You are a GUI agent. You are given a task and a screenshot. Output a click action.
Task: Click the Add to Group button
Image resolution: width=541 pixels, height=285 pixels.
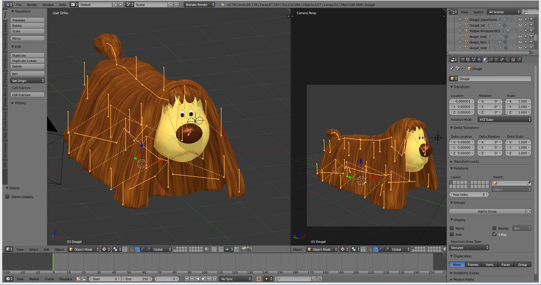click(x=487, y=211)
